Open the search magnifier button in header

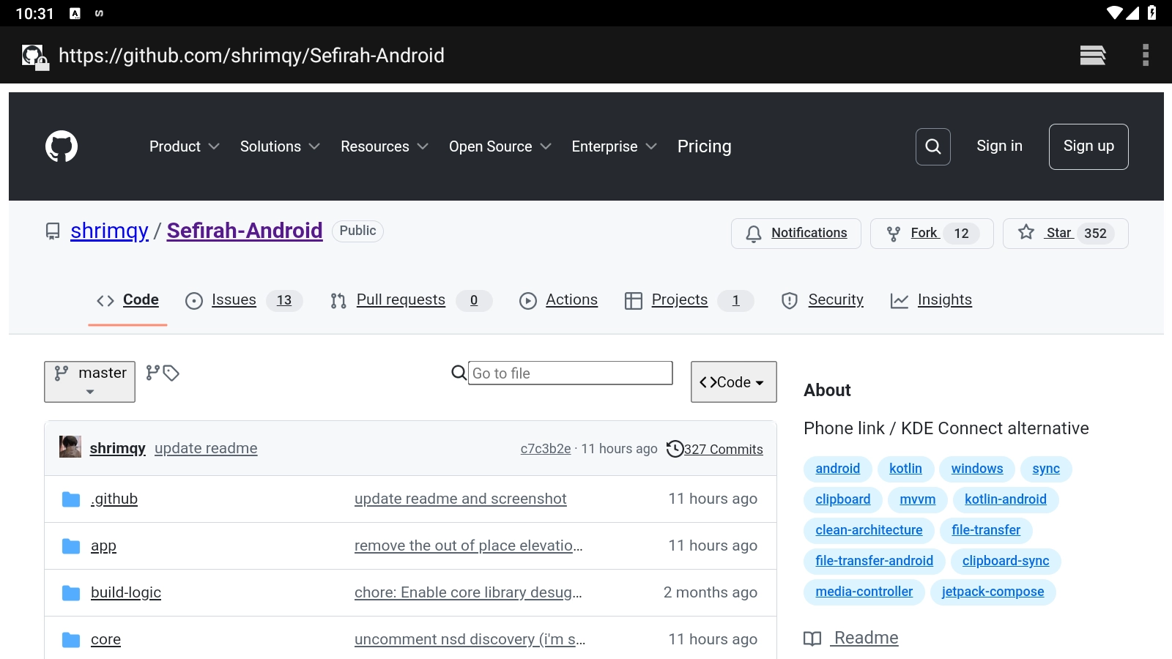tap(932, 146)
